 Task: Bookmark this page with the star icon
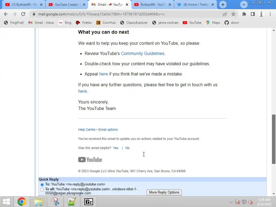coord(233,14)
